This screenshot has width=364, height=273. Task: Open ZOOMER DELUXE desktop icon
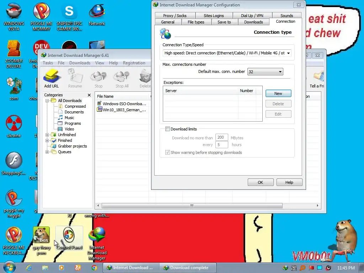click(x=14, y=54)
